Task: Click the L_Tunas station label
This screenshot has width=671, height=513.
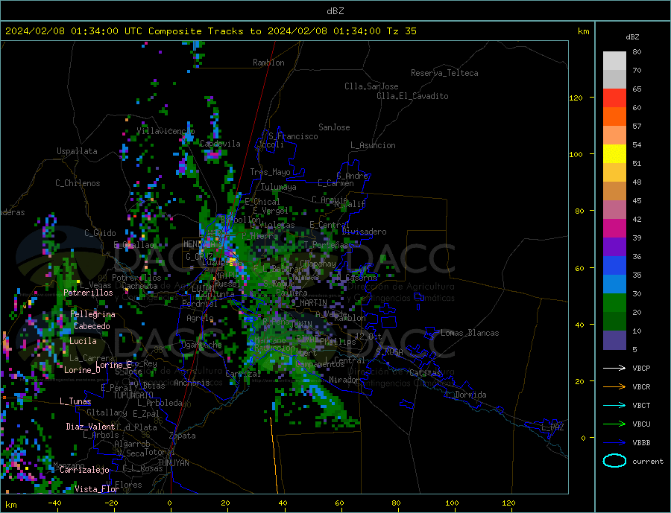Action: coord(75,401)
